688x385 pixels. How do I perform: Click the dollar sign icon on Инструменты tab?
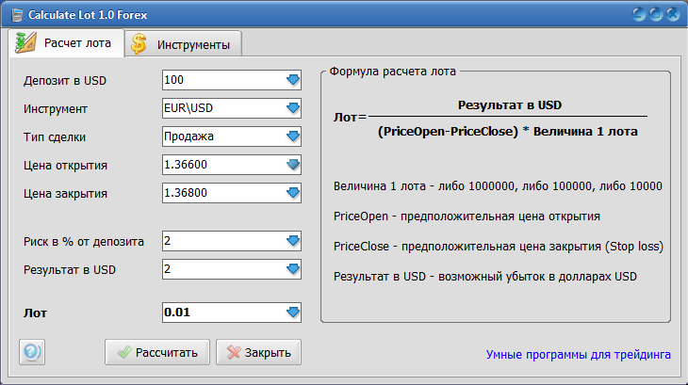139,44
